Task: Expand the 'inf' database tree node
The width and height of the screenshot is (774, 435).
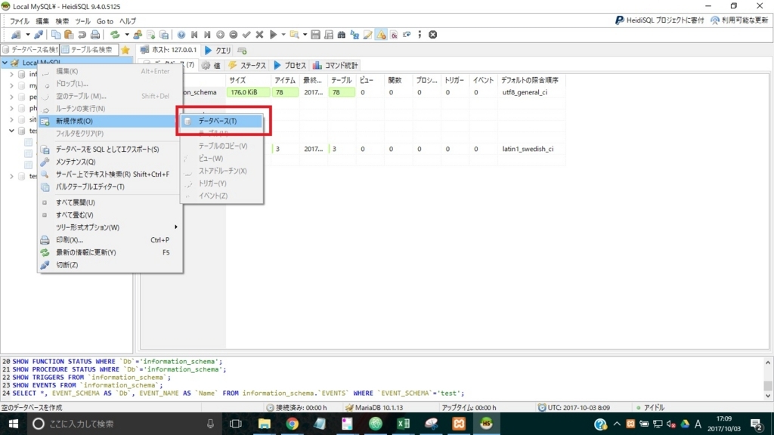Action: coord(12,74)
